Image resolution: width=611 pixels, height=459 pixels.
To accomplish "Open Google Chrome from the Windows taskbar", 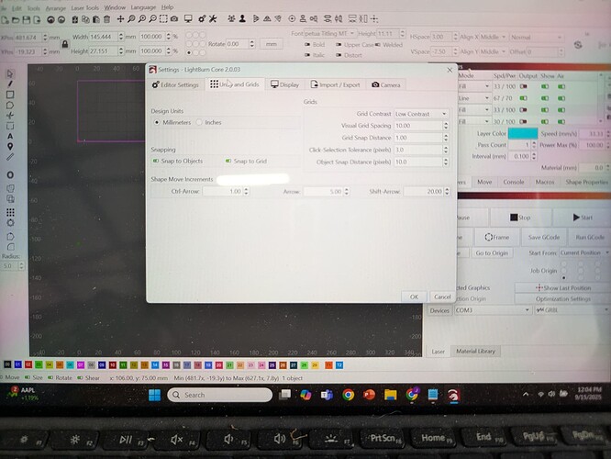I will pos(349,395).
